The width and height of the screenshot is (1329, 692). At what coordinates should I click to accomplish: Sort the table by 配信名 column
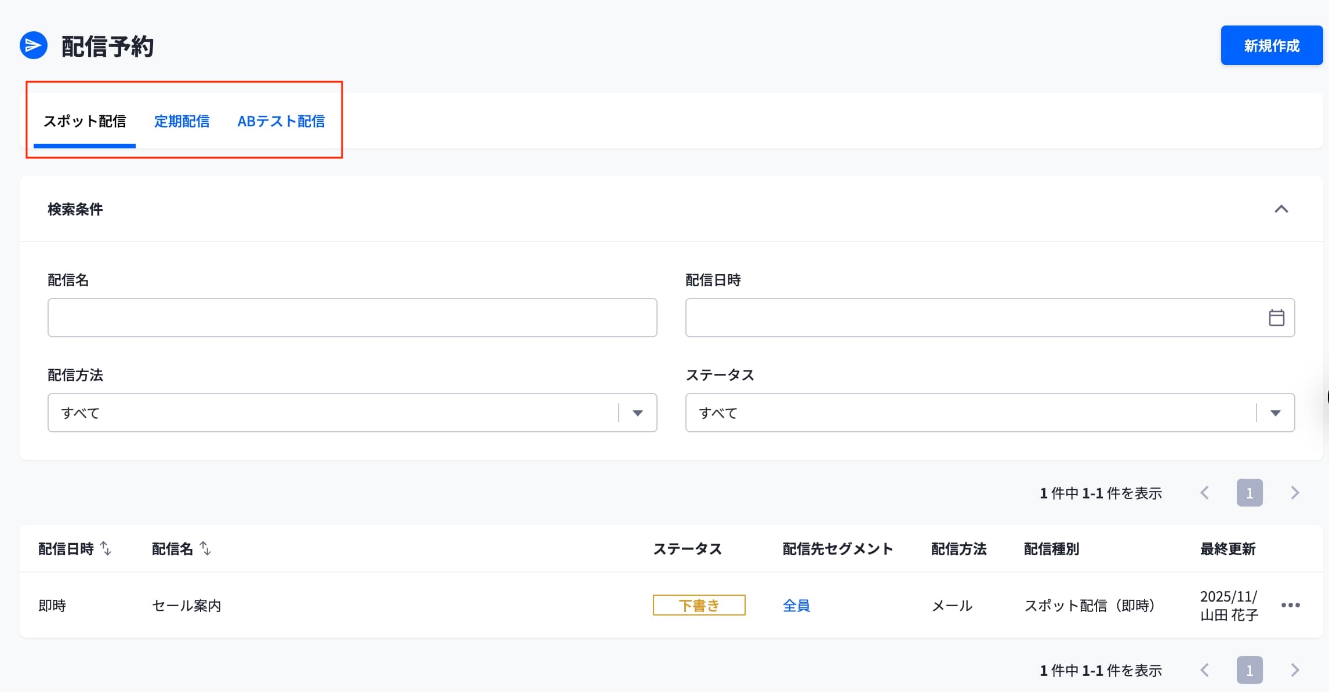pyautogui.click(x=205, y=548)
